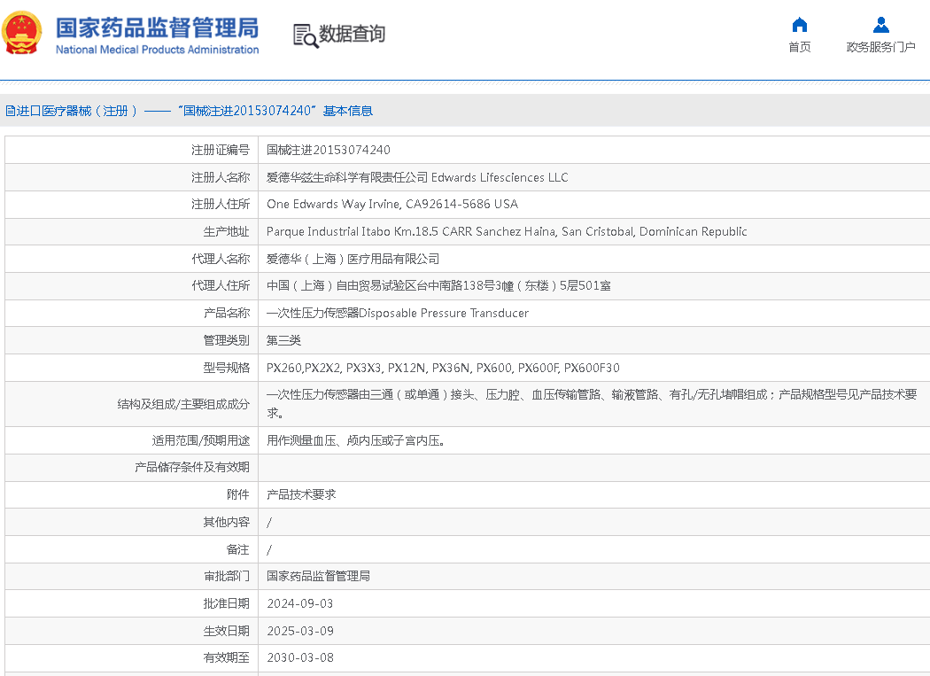Image resolution: width=930 pixels, height=676 pixels.
Task: Click the 注册证编号 label cell
Action: (x=221, y=150)
